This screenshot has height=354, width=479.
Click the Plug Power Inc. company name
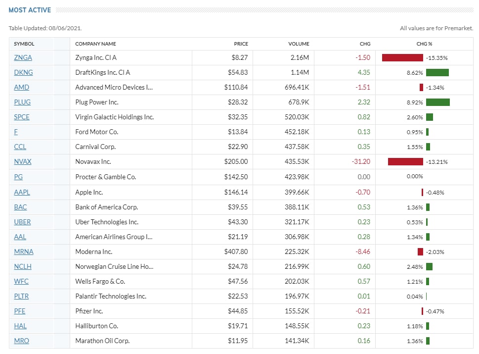click(x=97, y=102)
